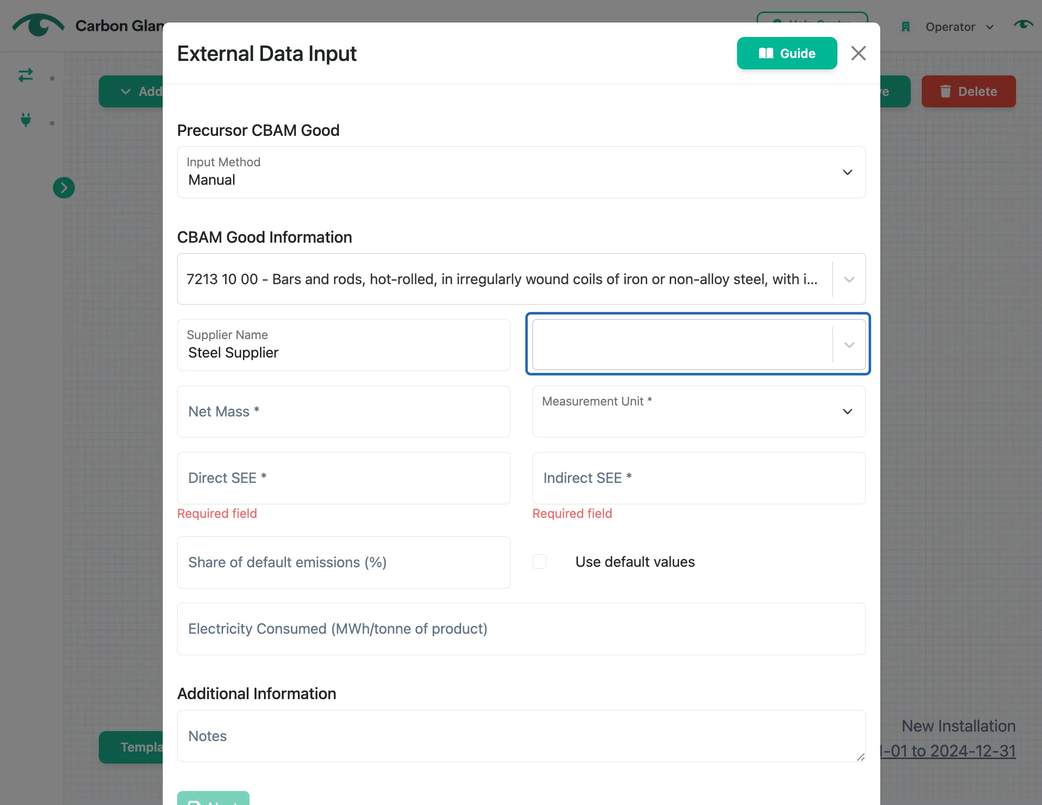Enable the Use default values checkbox
This screenshot has width=1042, height=805.
click(x=539, y=562)
